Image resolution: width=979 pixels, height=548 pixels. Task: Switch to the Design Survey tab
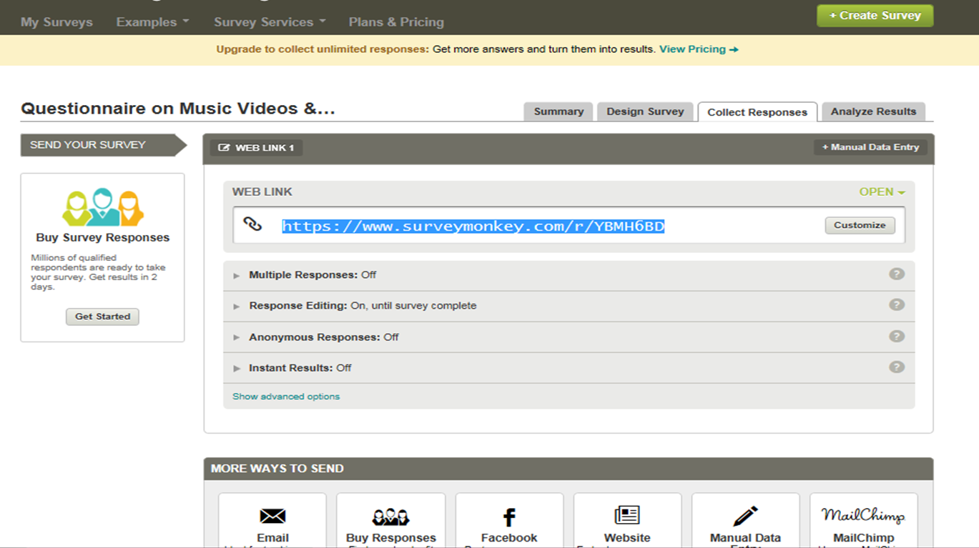[x=645, y=111]
